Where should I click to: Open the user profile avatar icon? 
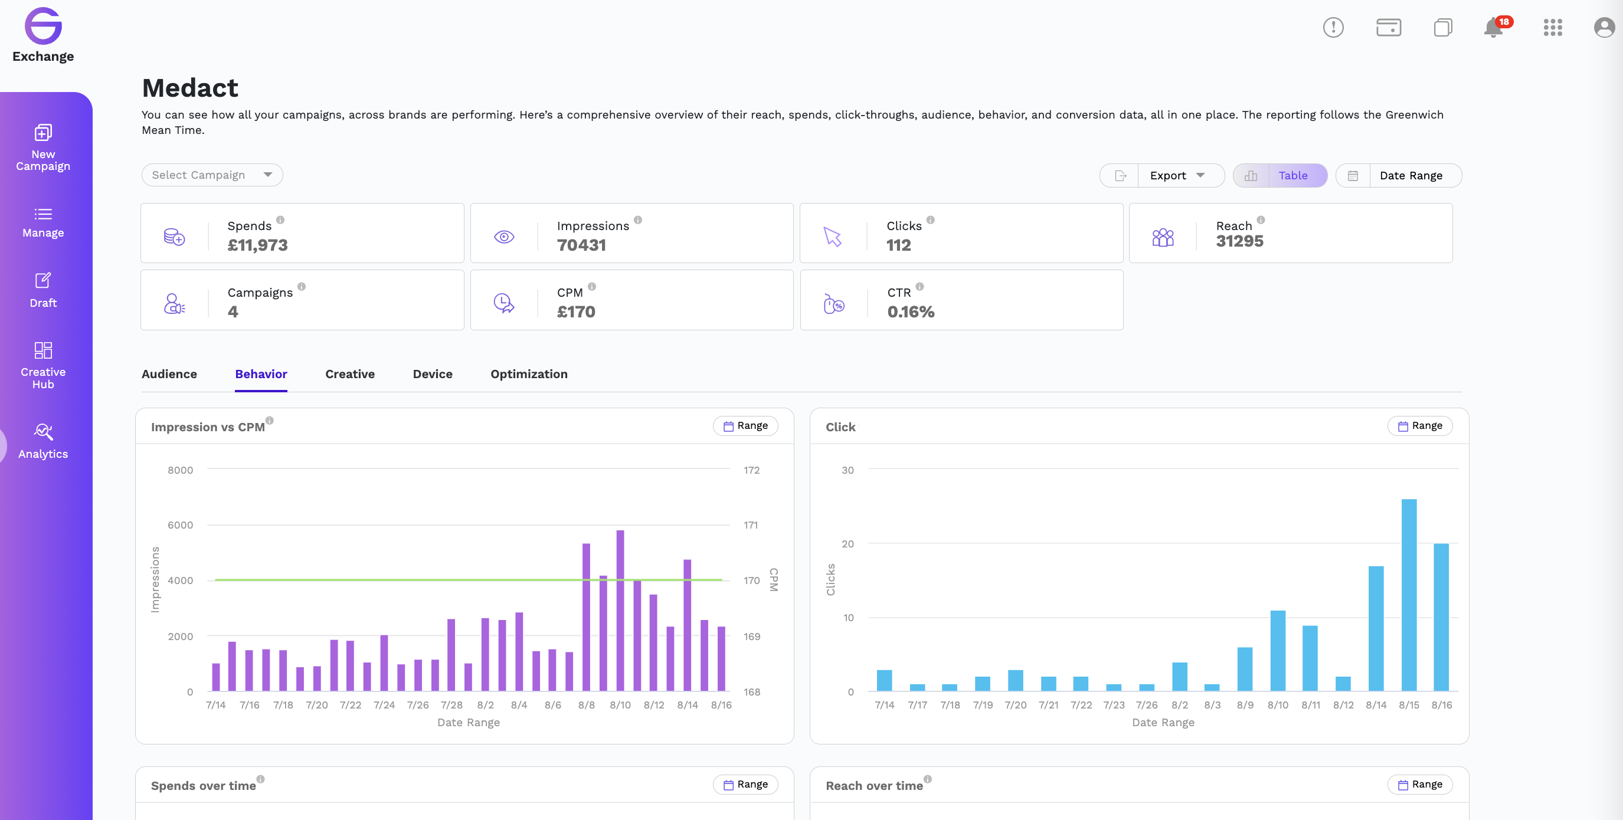(1604, 27)
